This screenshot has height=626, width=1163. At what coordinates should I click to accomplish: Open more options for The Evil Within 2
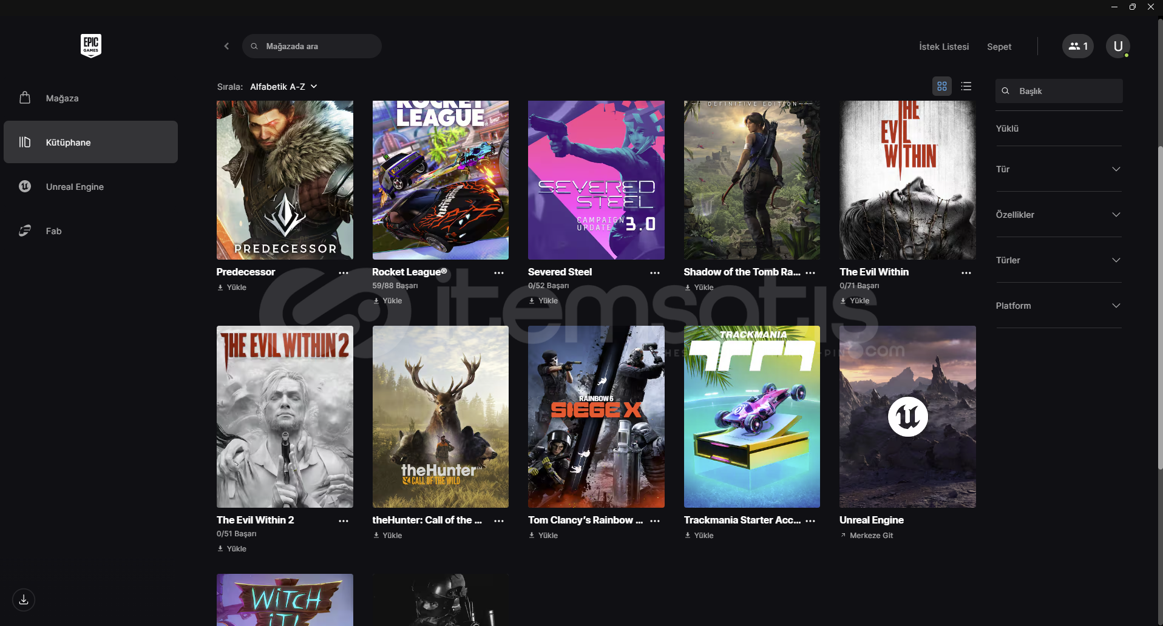point(344,521)
